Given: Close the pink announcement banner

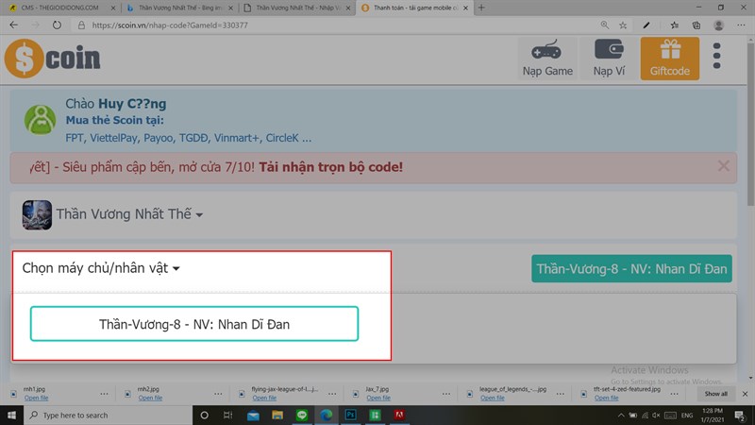Looking at the screenshot, I should 723,166.
